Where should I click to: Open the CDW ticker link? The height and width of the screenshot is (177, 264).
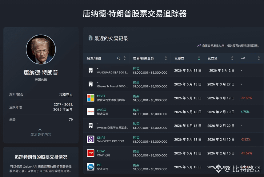click(x=101, y=151)
